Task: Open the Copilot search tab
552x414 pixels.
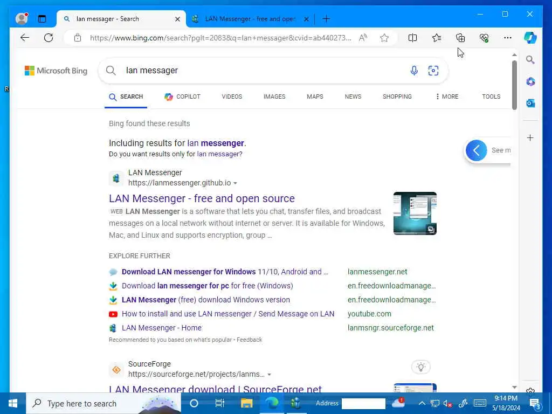Action: click(x=182, y=96)
